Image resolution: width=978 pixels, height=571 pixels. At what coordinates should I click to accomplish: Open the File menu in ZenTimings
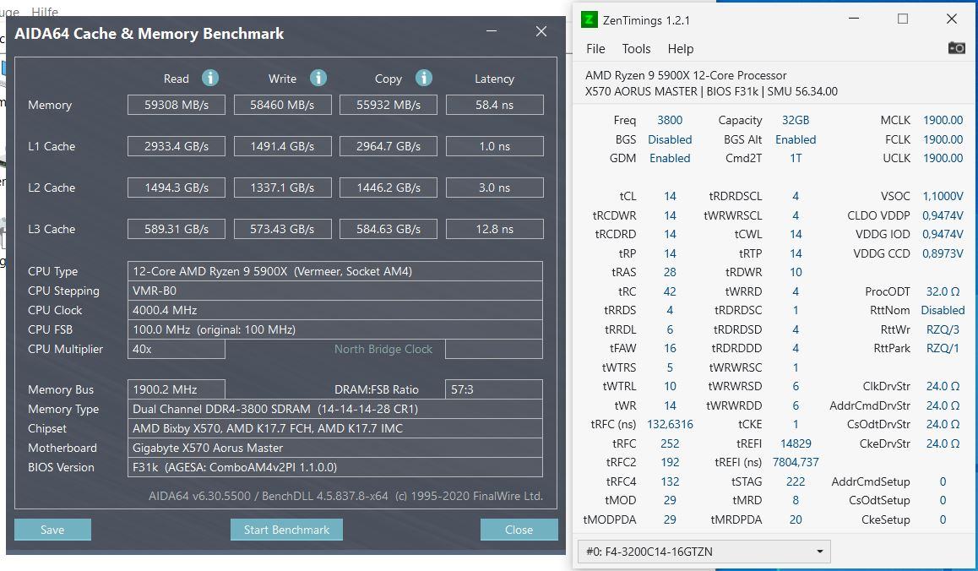pyautogui.click(x=595, y=49)
